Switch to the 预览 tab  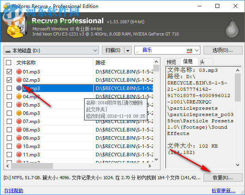171,62
